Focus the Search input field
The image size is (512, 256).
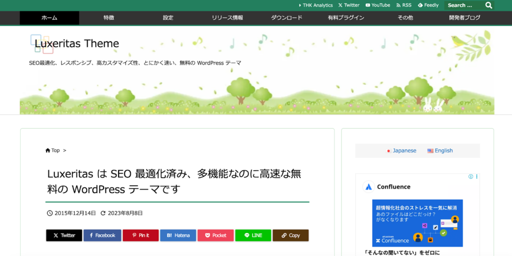click(x=463, y=5)
